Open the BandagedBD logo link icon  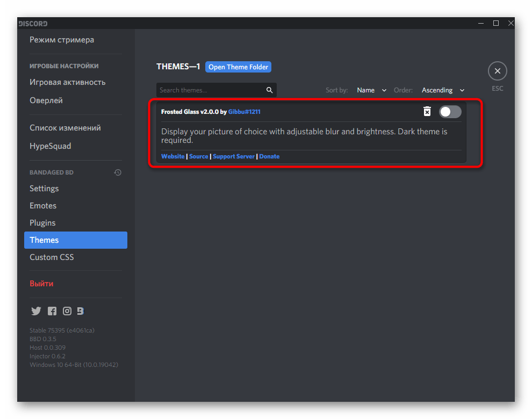coord(81,311)
